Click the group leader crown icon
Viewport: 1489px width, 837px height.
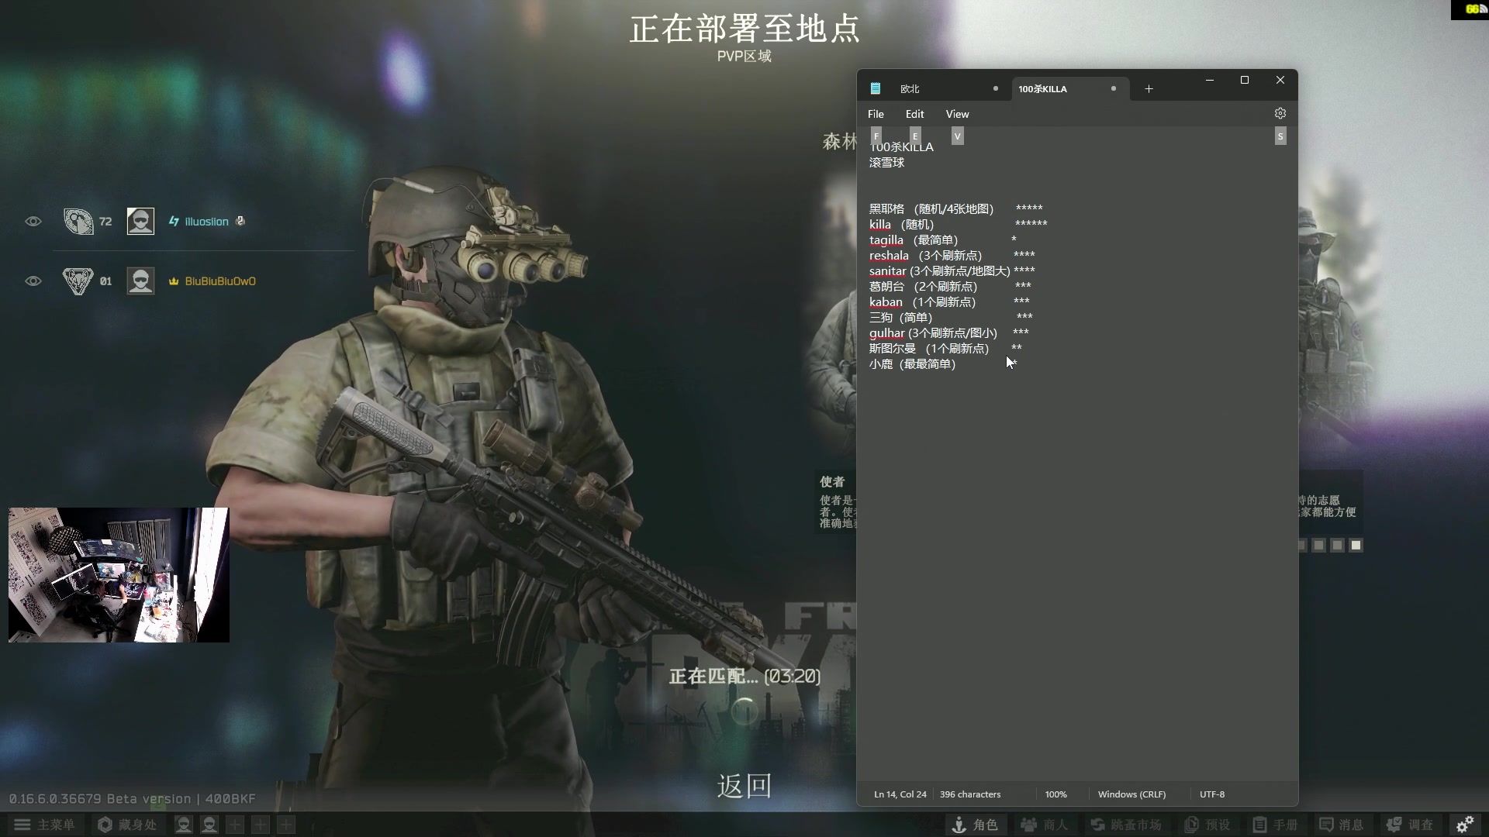(x=174, y=281)
